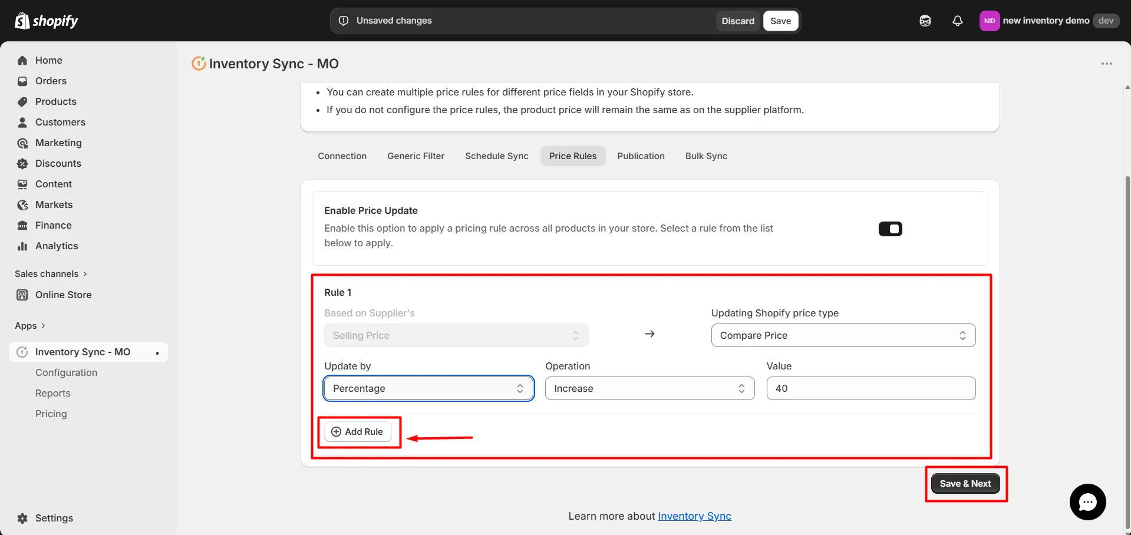Open Settings via the gear icon
Image resolution: width=1131 pixels, height=535 pixels.
click(21, 518)
